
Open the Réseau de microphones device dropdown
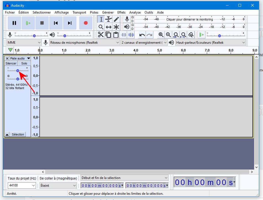pos(84,43)
